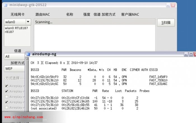The height and width of the screenshot is (123, 196).
Task: Click ESSID FAST_145AF0
Action: click(x=158, y=77)
